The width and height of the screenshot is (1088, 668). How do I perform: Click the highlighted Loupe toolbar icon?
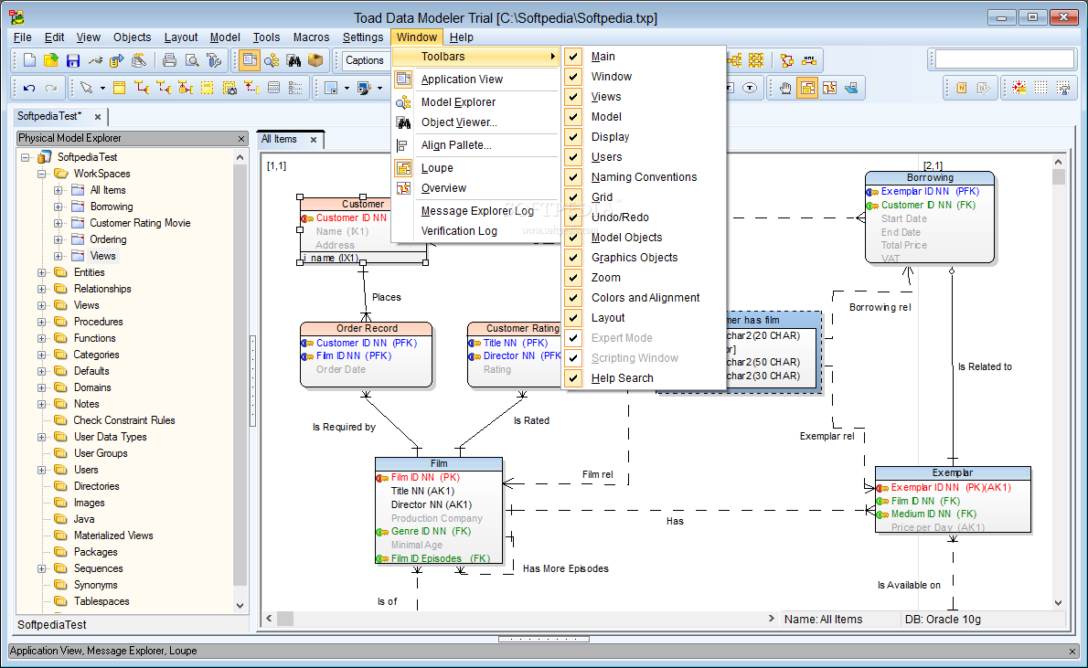pos(807,88)
